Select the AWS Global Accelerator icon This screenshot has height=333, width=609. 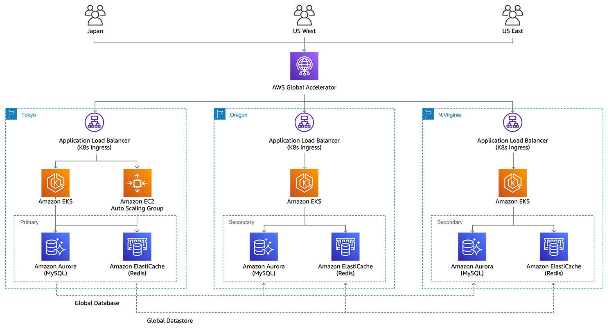tap(304, 66)
